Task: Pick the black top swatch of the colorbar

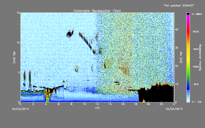Action: click(188, 14)
